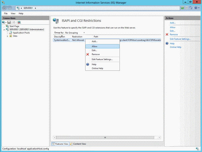
Task: Collapse the SERVER01 tree node
Action: click(x=4, y=30)
